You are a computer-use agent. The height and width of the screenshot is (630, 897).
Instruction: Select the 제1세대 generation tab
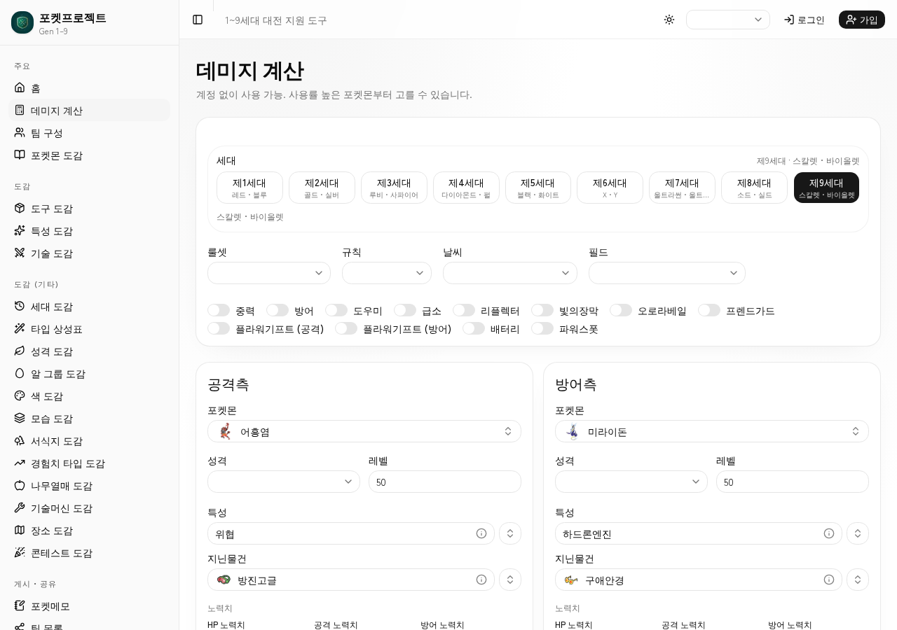click(x=249, y=188)
